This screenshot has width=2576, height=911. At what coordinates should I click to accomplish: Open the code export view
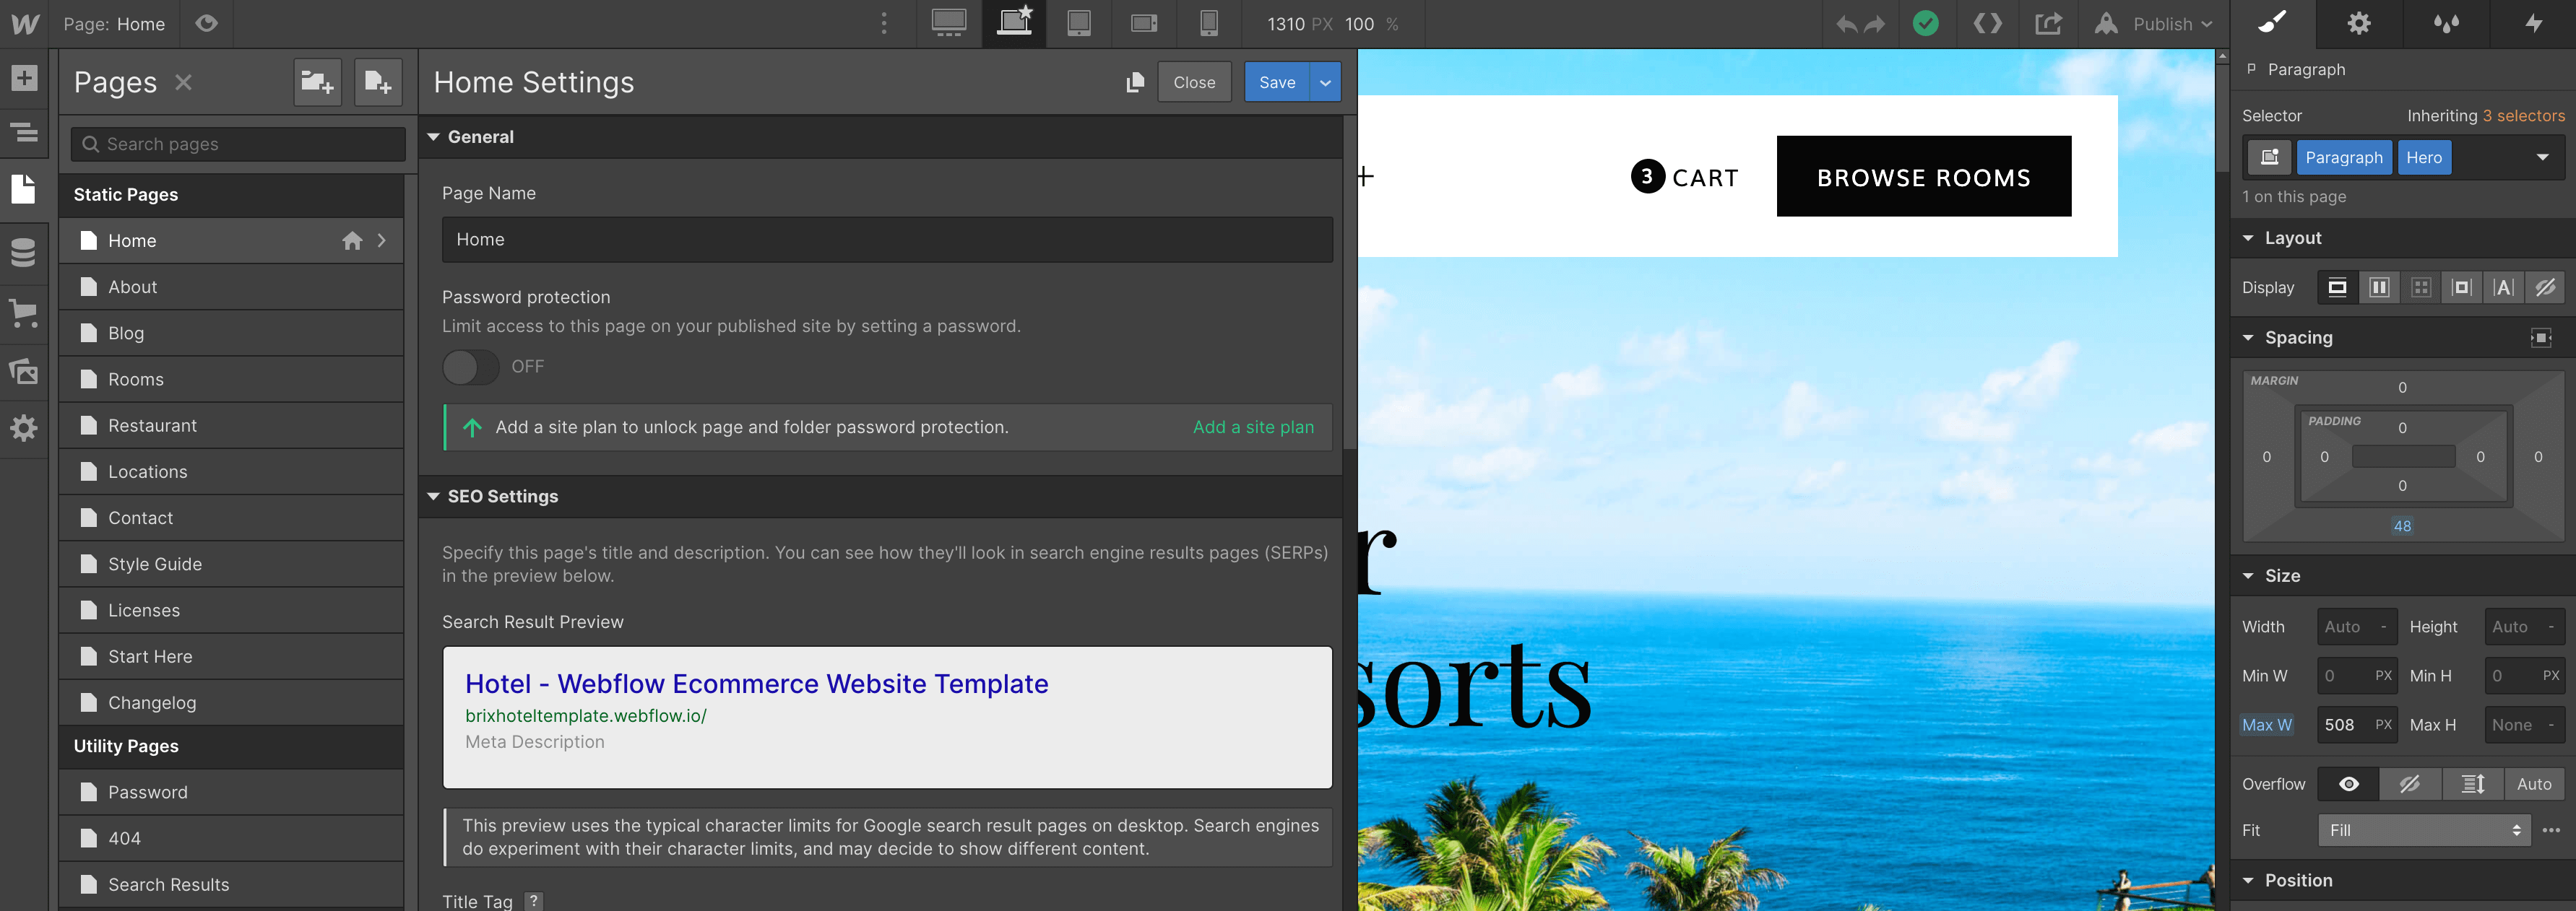click(1987, 23)
